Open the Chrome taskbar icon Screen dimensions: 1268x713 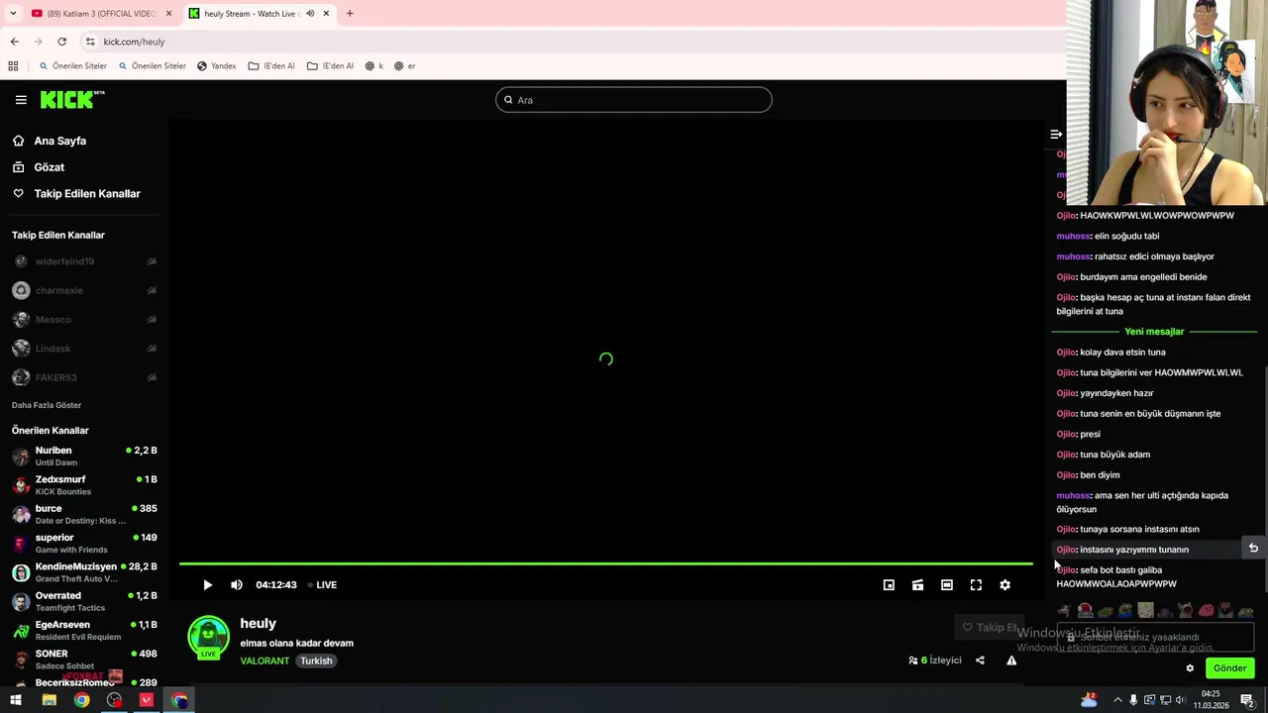point(81,700)
